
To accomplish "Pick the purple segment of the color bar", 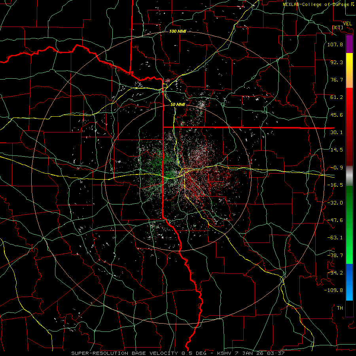I will coord(349,44).
